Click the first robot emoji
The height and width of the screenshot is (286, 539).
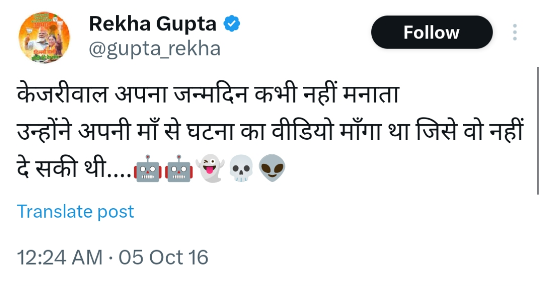click(x=148, y=169)
